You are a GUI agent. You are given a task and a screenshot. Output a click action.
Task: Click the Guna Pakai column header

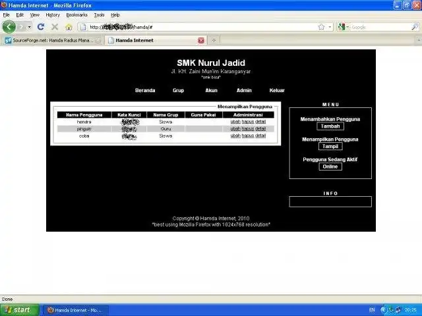point(204,115)
